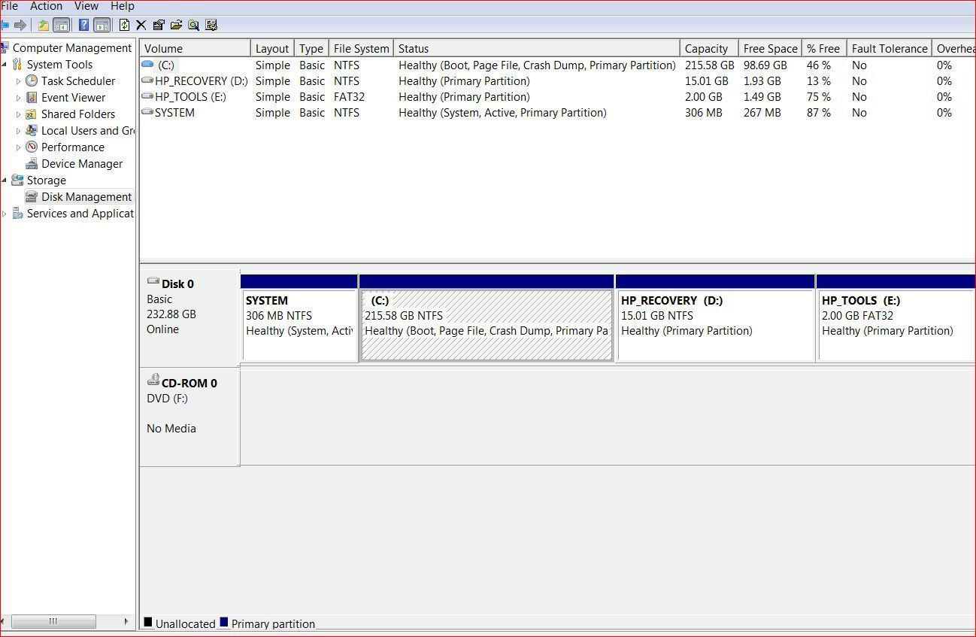Select HP_RECOVERY (D:) partition block
This screenshot has width=976, height=637.
(x=715, y=319)
